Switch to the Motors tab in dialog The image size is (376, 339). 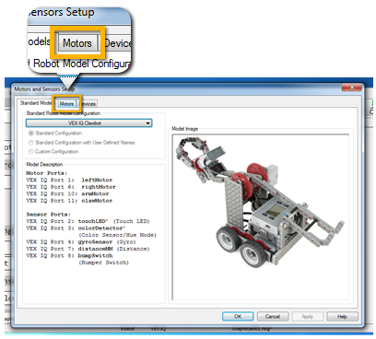[x=66, y=104]
